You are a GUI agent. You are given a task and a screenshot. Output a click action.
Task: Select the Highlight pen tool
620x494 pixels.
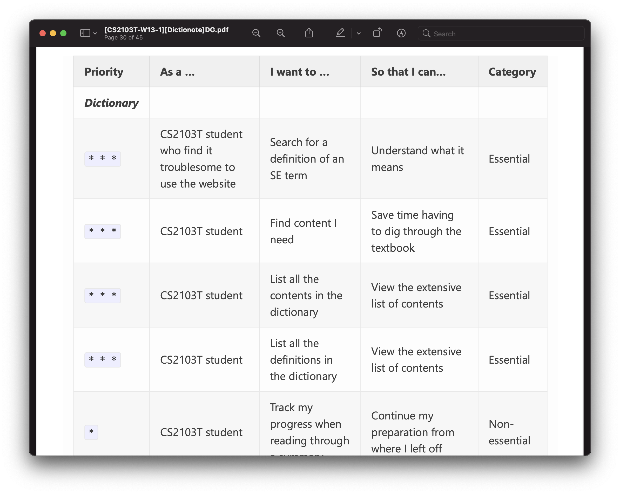340,33
